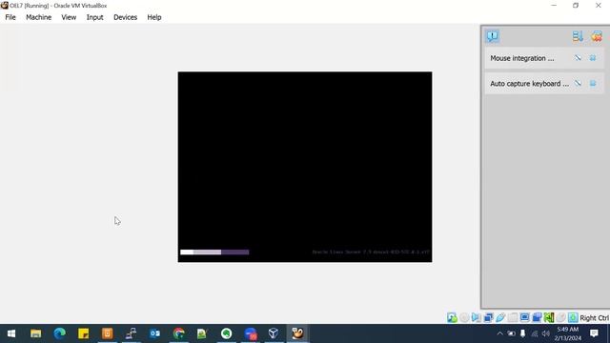610x343 pixels.
Task: Expand the Auto capture keyboard notification text
Action: click(x=529, y=84)
